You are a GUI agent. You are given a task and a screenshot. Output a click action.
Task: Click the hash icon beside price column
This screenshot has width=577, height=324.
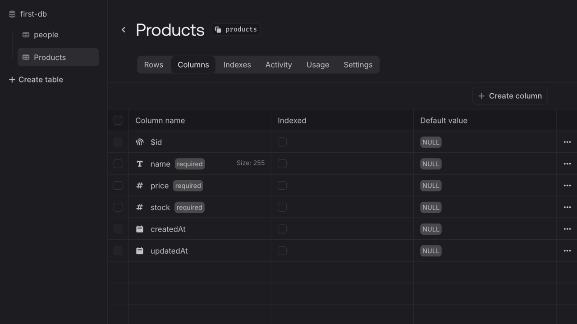pos(140,186)
